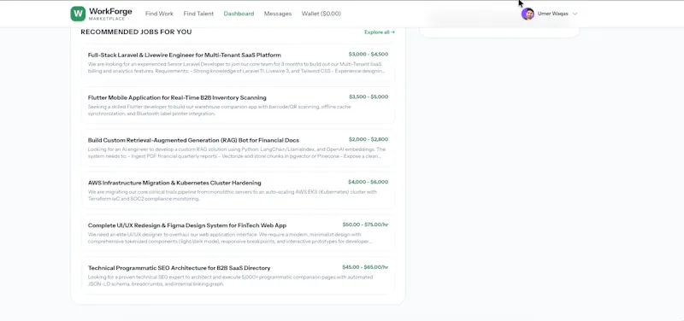
Task: Click the RAG solution description text
Action: click(x=237, y=153)
